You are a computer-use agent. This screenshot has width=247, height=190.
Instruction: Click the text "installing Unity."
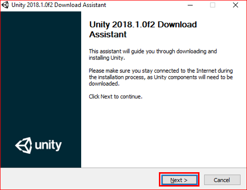point(107,58)
